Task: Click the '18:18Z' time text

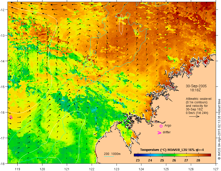Action: [x=195, y=90]
